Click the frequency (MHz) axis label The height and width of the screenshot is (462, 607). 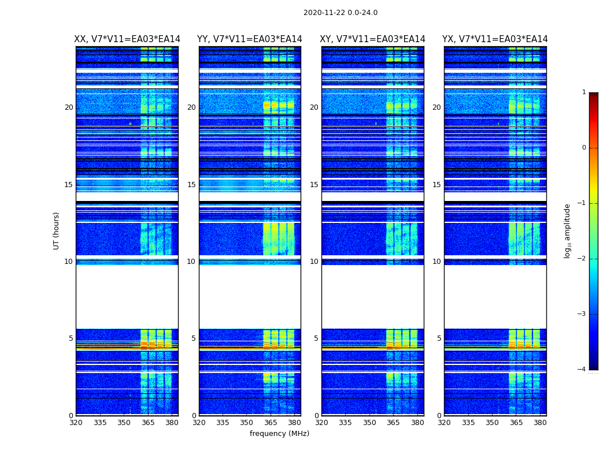pyautogui.click(x=279, y=433)
